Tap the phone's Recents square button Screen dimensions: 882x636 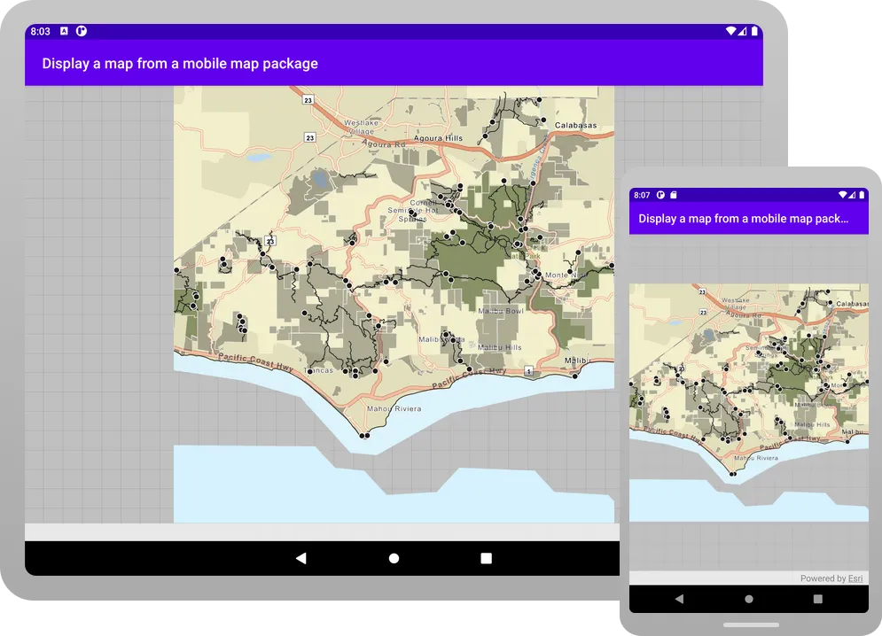click(818, 599)
